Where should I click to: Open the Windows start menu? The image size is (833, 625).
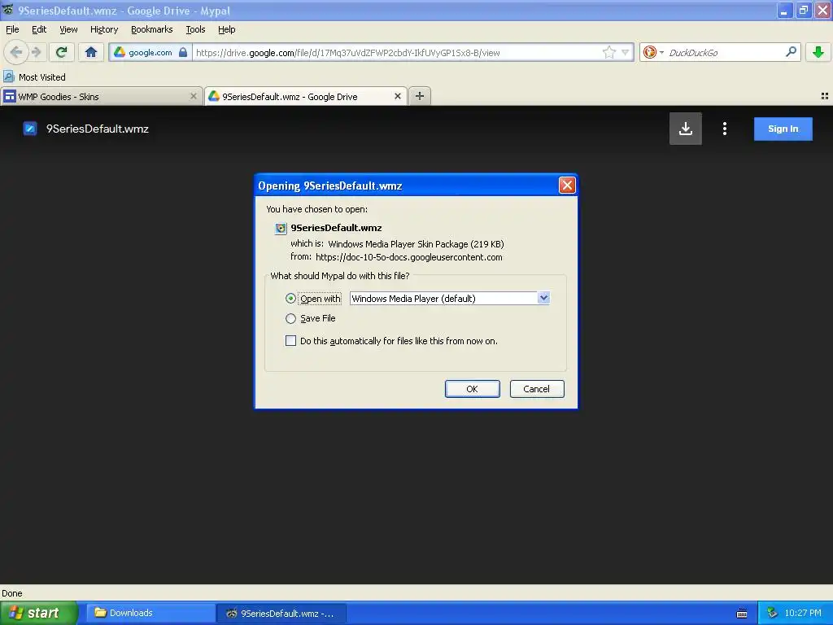pos(38,613)
